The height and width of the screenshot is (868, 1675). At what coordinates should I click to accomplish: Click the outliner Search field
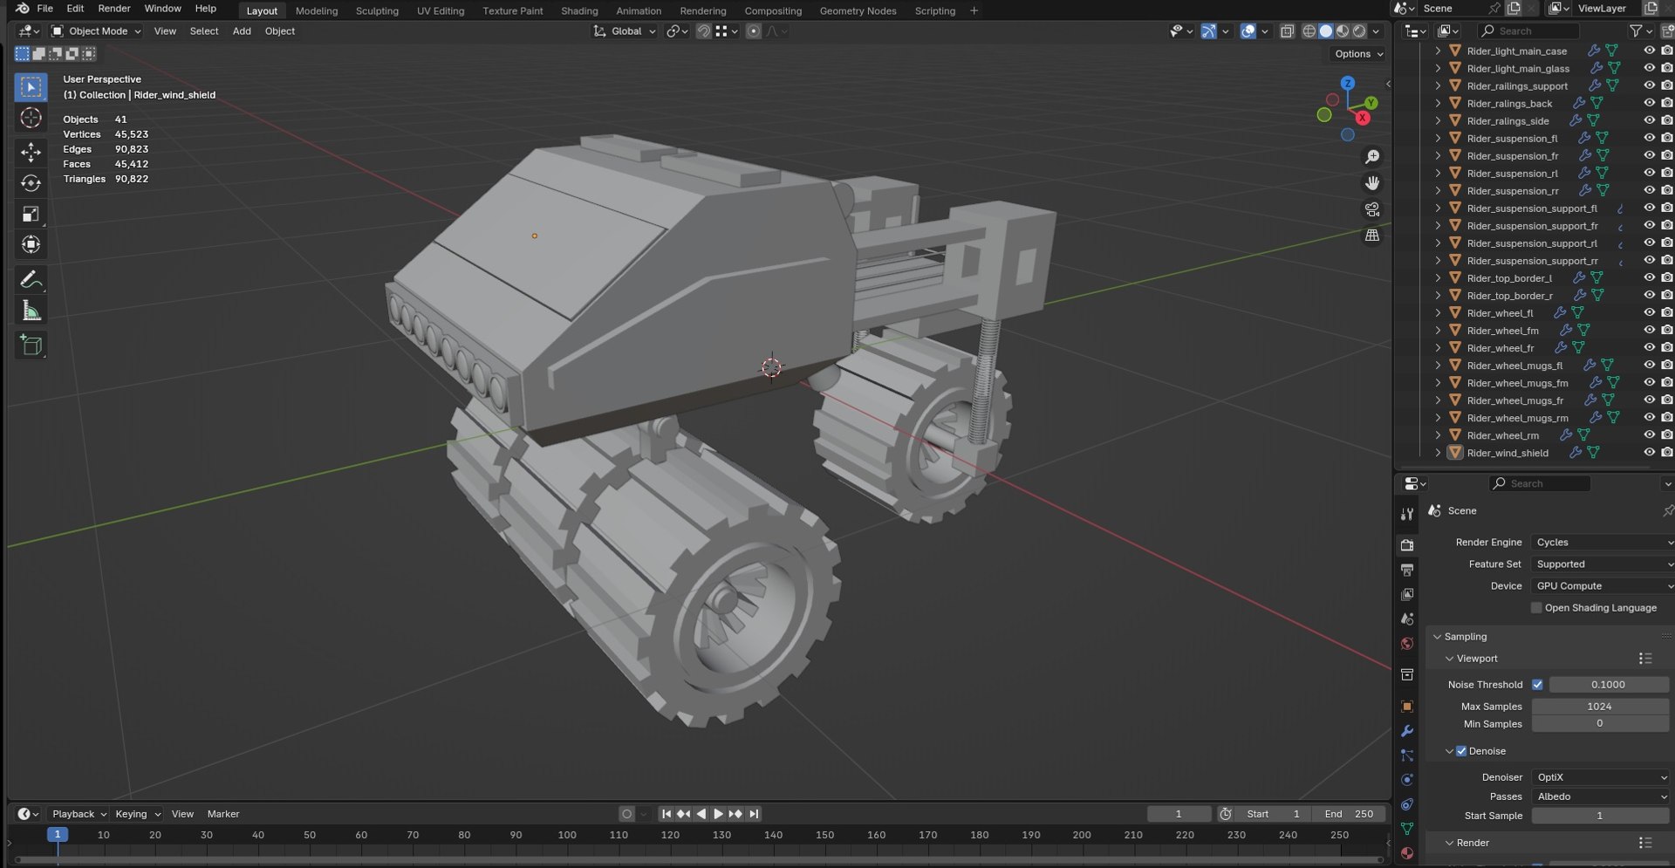(1529, 31)
